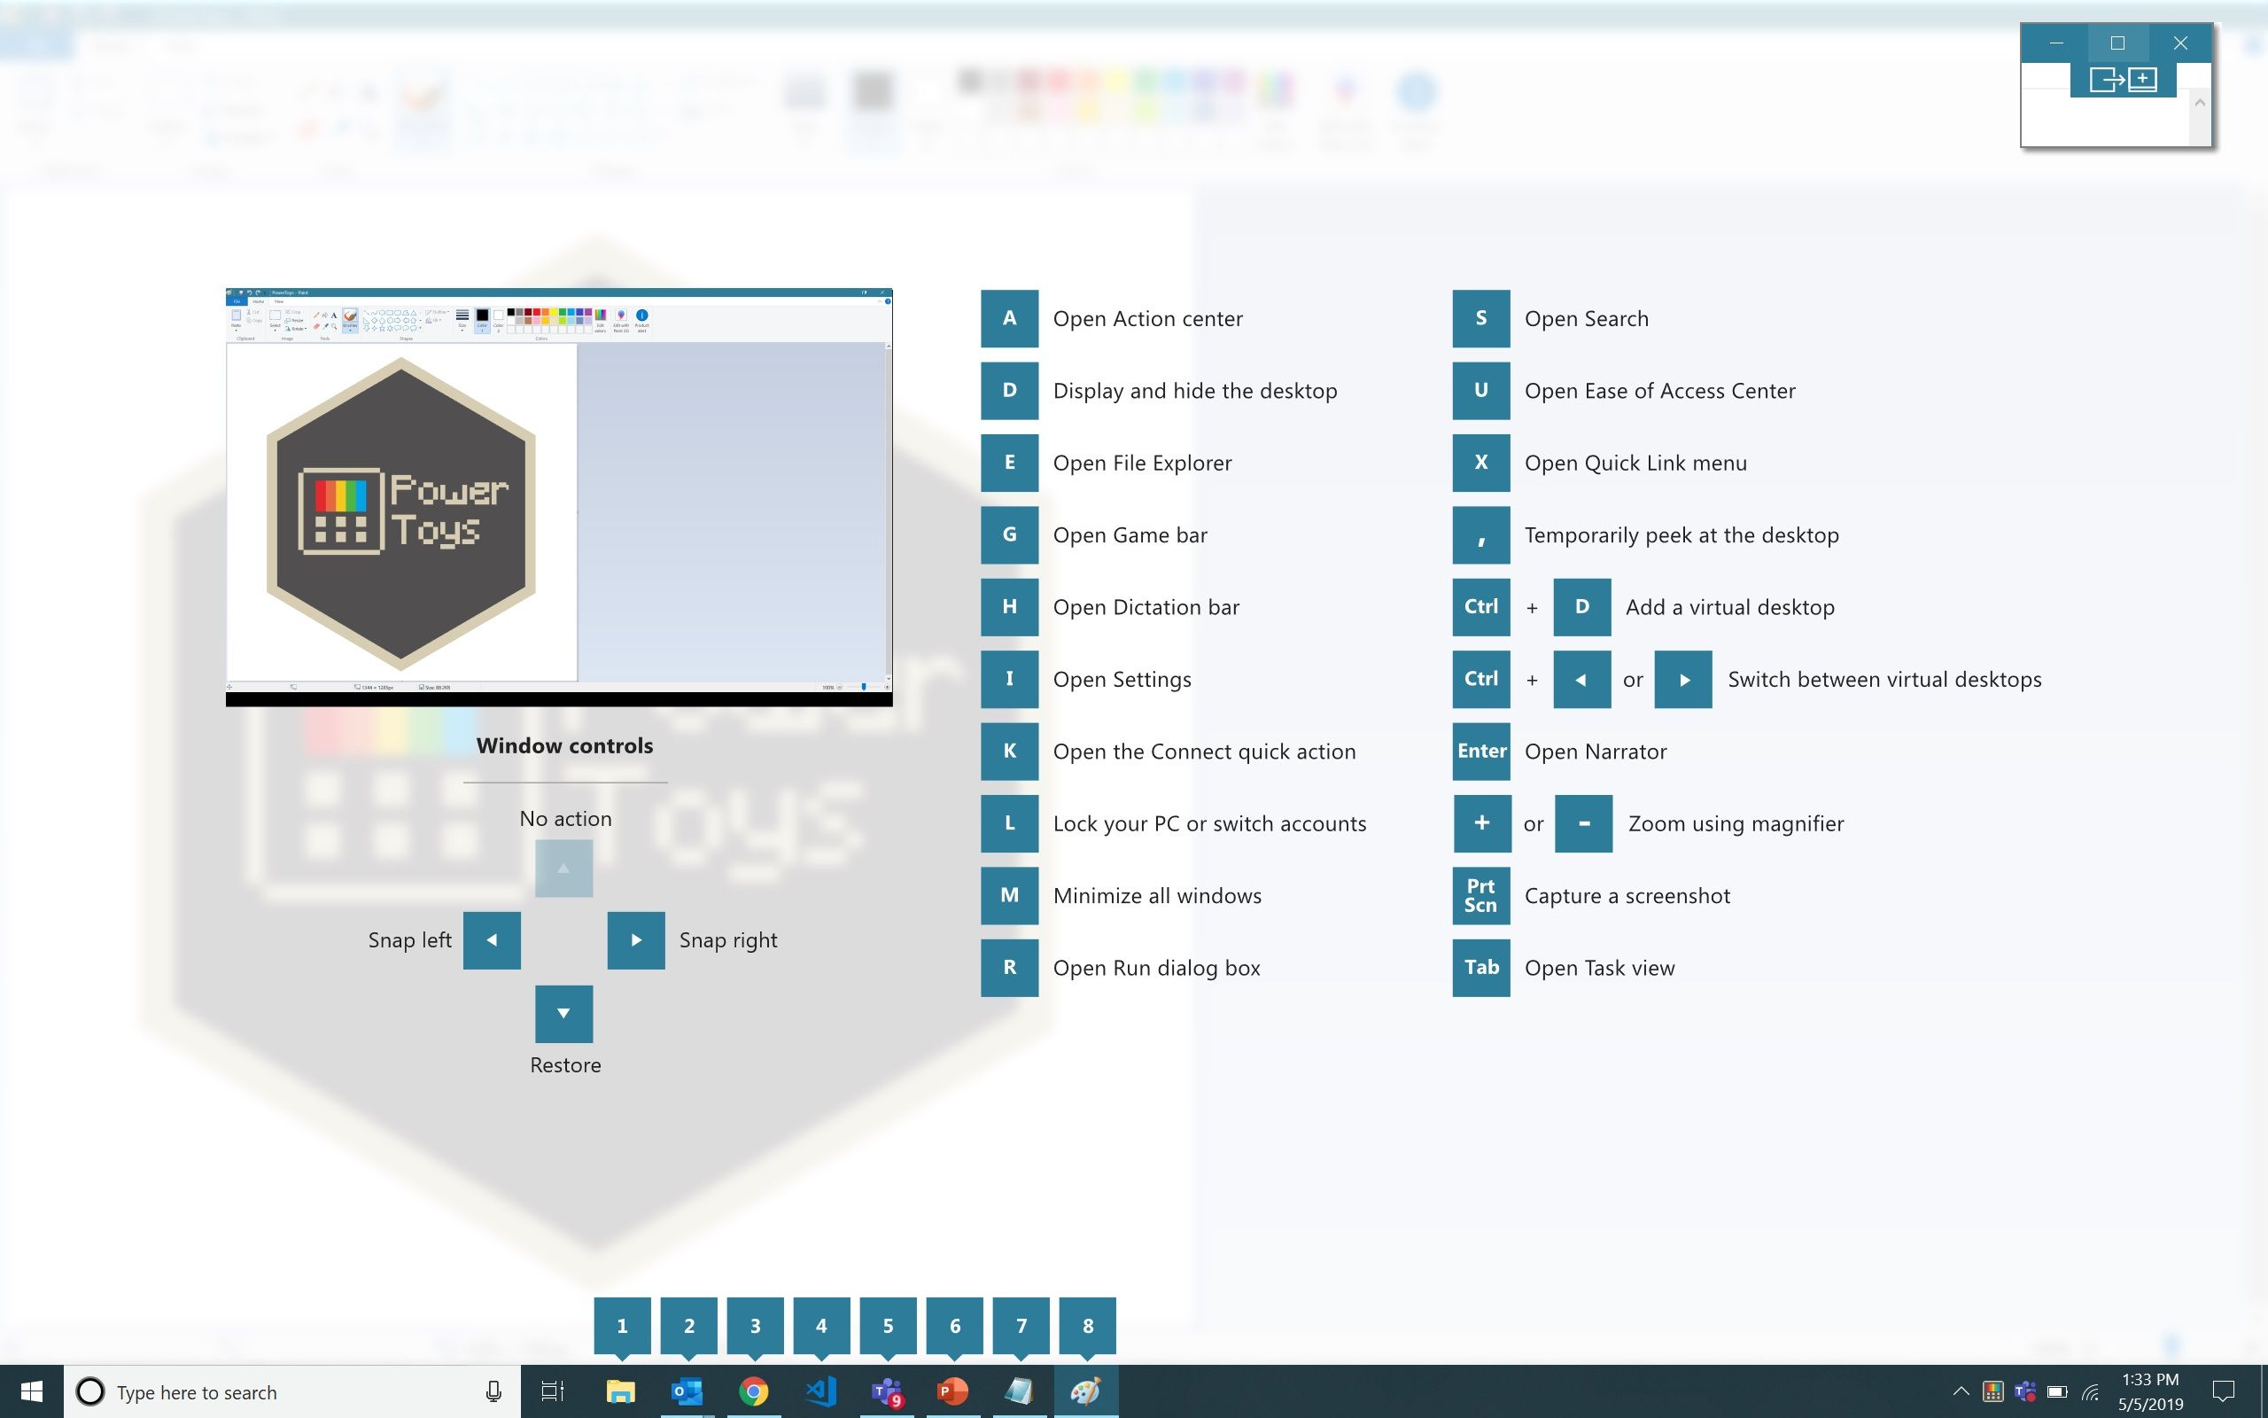Click the Snap left arrow in Window controls

coord(492,940)
